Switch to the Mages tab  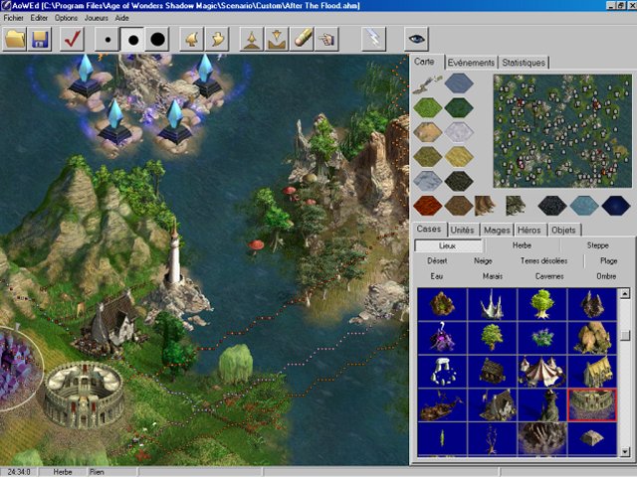(498, 230)
